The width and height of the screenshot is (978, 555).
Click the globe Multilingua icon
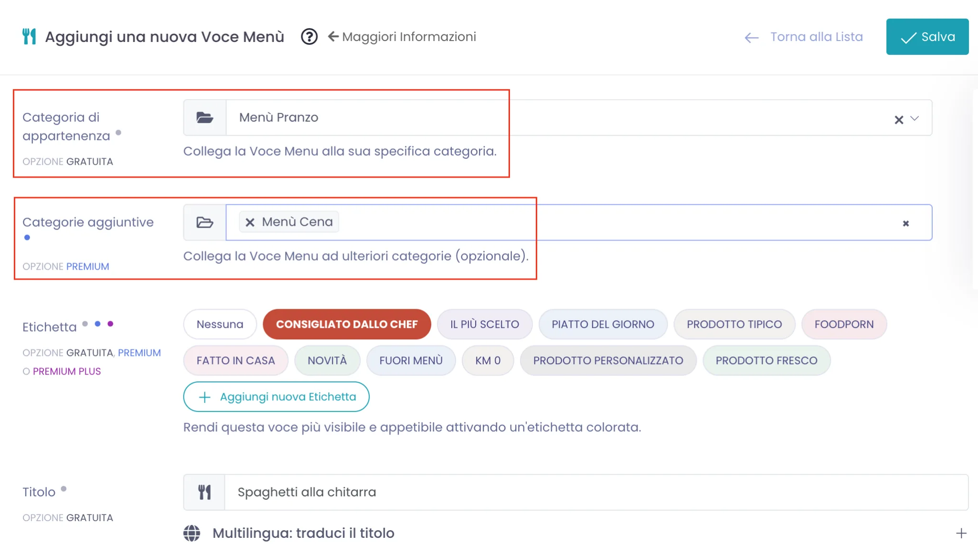click(192, 534)
